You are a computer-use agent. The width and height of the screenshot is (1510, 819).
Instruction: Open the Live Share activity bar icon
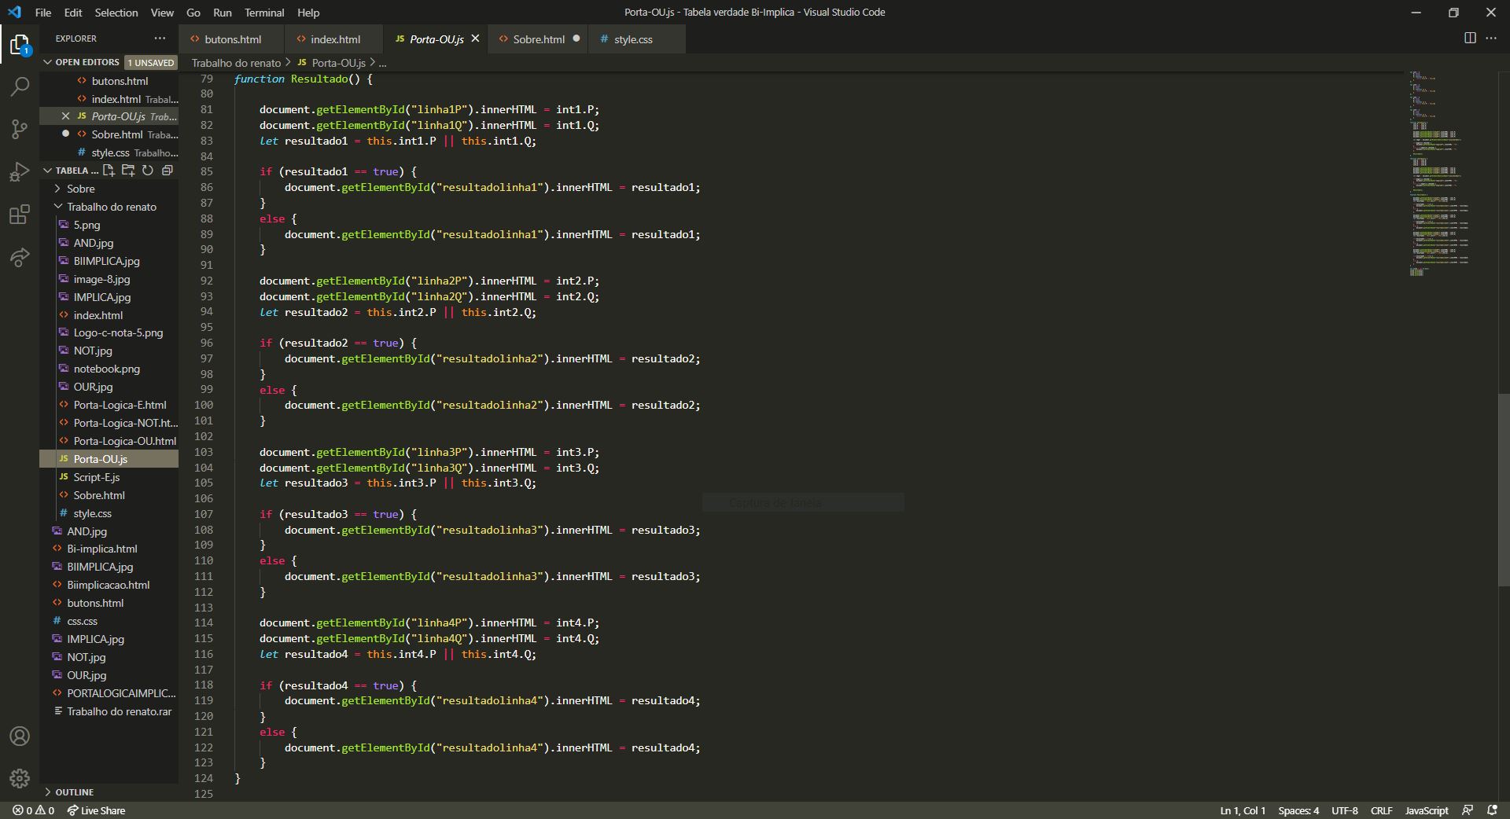click(x=20, y=257)
